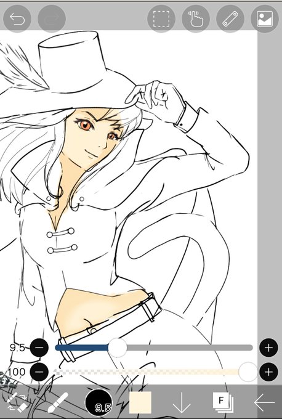This screenshot has height=419, width=282.
Task: Tap the 100 opacity value label
Action: tap(16, 372)
